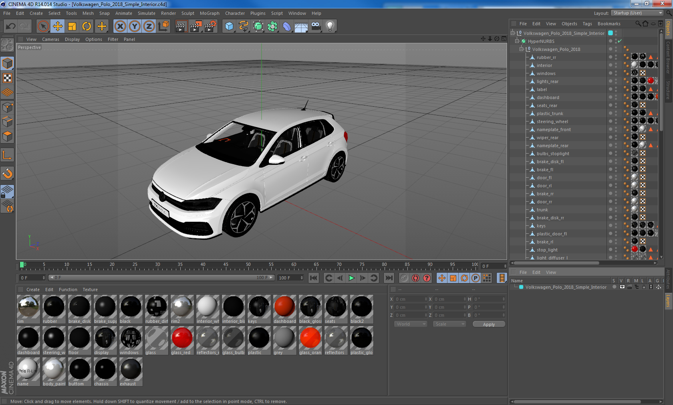Switch to Model mode in left toolbar
This screenshot has height=405, width=673.
(8, 63)
